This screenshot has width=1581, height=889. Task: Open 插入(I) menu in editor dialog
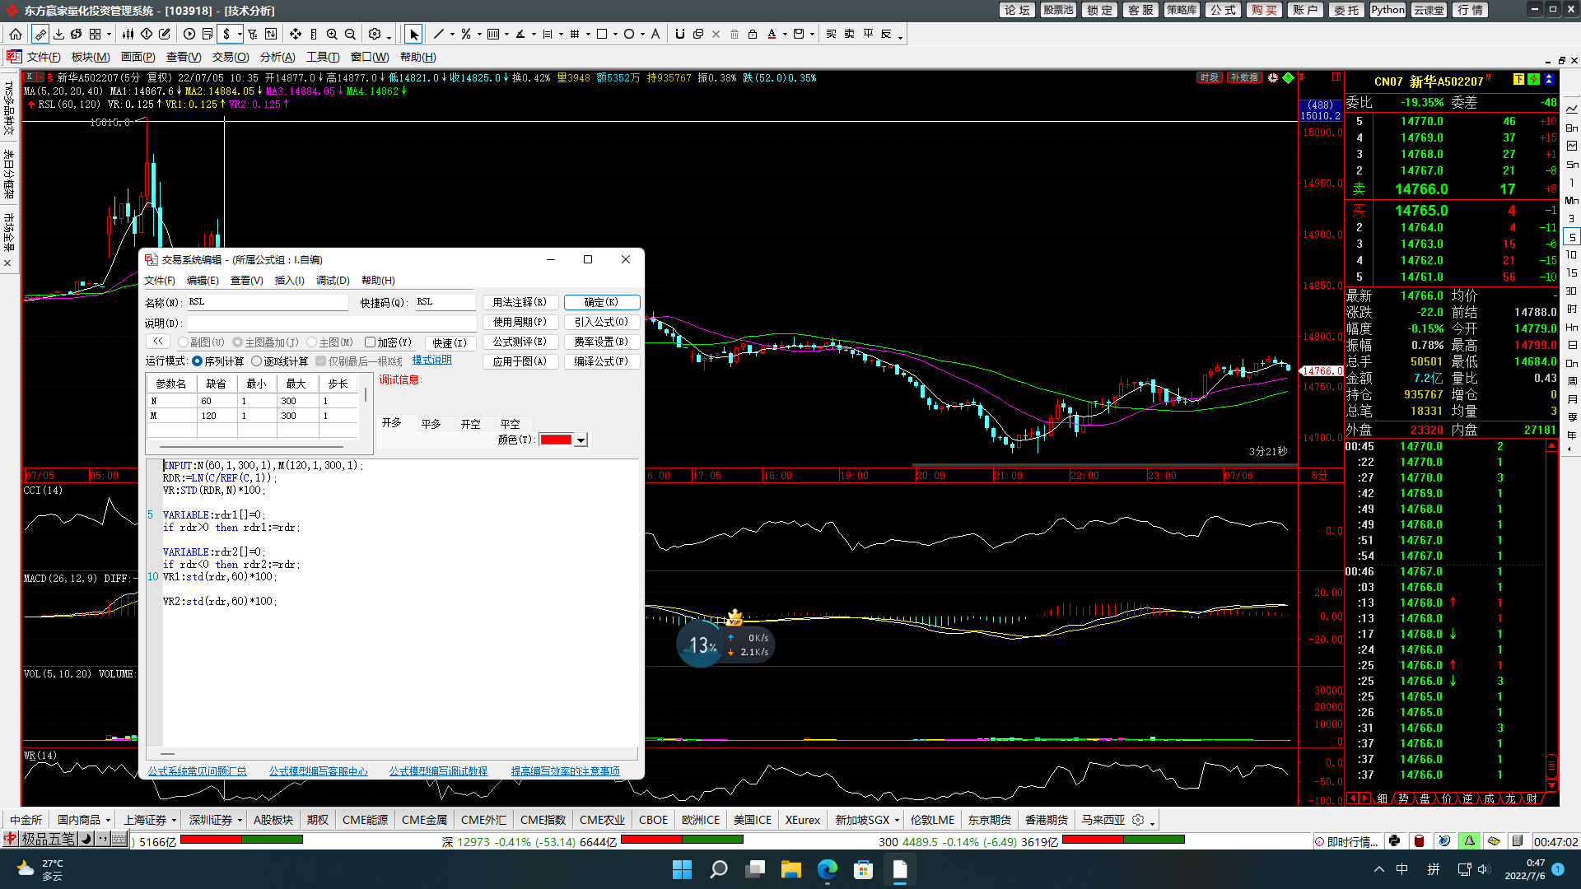tap(289, 281)
